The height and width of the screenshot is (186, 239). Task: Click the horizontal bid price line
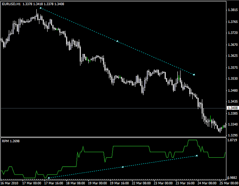pos(114,108)
